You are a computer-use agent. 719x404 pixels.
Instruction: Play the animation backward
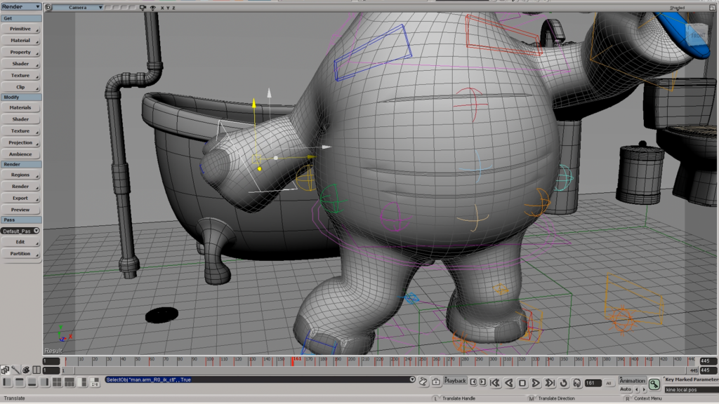pyautogui.click(x=509, y=383)
